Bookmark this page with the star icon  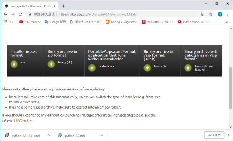[x=211, y=14]
